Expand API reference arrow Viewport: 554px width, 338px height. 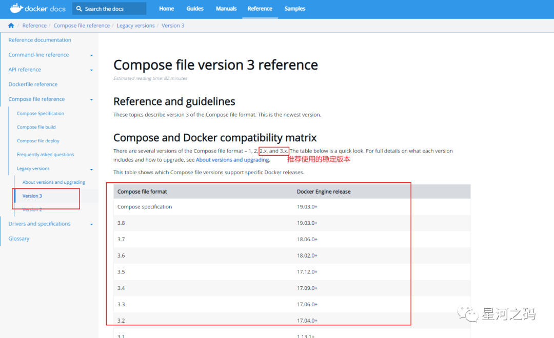(91, 70)
